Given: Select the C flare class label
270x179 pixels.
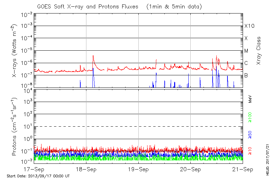Looking at the screenshot, I should pos(246,63).
